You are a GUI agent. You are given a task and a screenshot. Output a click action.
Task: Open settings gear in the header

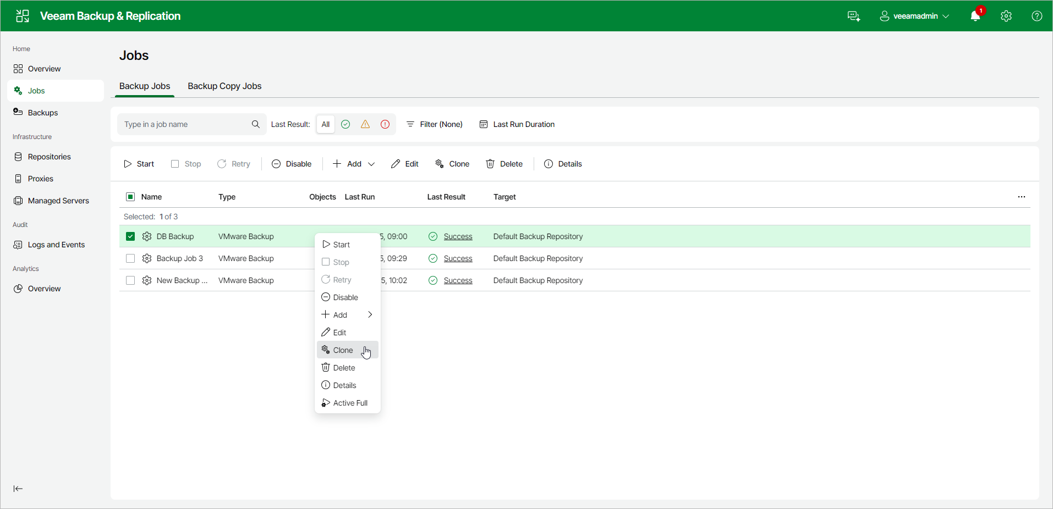click(1006, 16)
